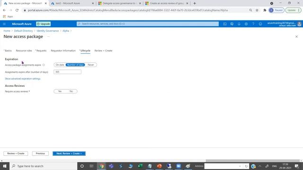Viewport: 303px width, 170px height.
Task: Close the New access package blade
Action: click(296, 37)
